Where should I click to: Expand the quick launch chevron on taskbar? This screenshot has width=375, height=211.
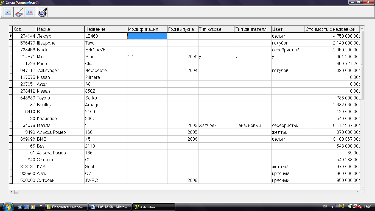41,205
